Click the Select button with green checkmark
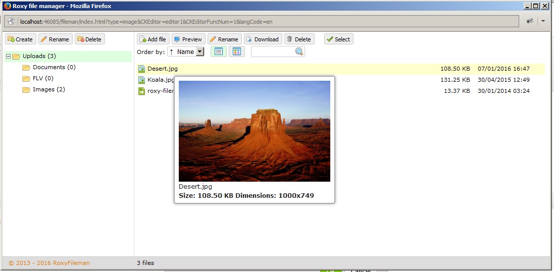The width and height of the screenshot is (554, 272). (338, 39)
